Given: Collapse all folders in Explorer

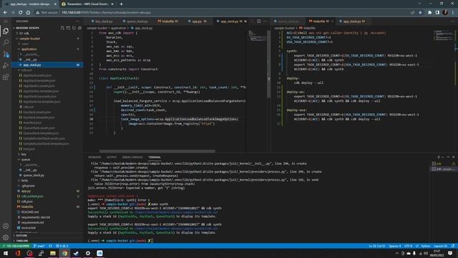Looking at the screenshot, I should point(79,28).
